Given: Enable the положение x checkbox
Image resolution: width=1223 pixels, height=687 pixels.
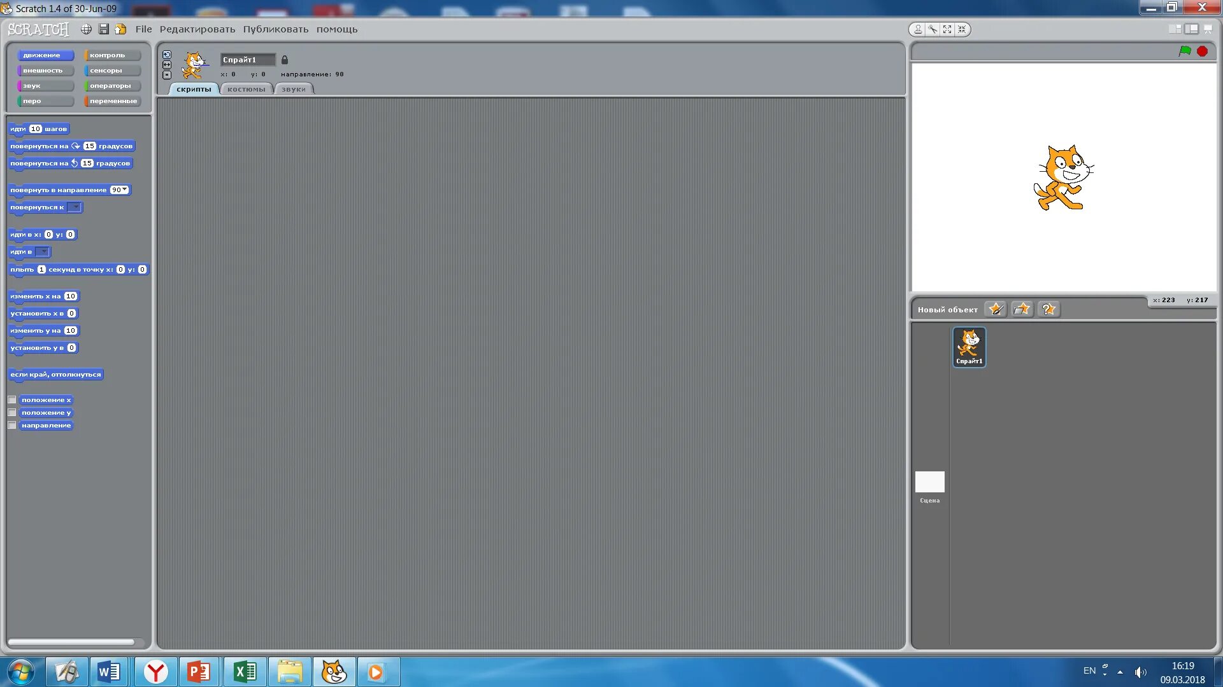Looking at the screenshot, I should point(12,400).
